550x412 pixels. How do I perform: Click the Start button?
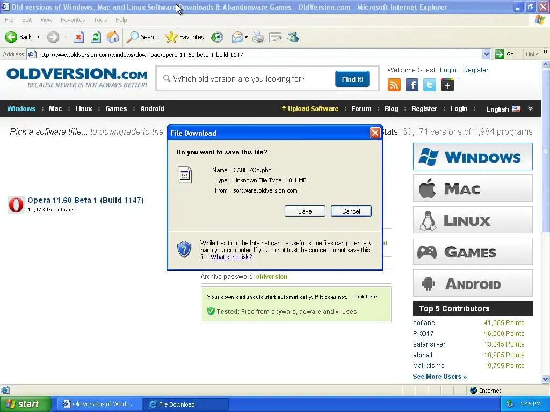pos(25,404)
